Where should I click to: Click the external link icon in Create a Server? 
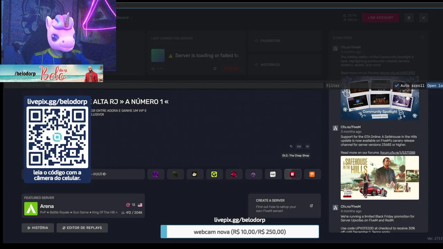coord(311,206)
